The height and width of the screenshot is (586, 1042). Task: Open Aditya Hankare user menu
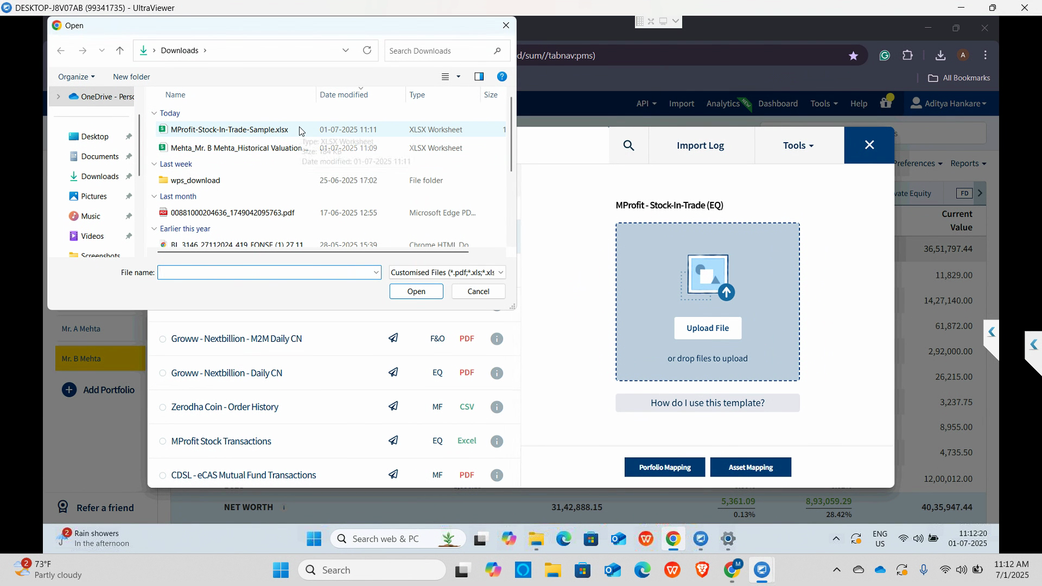point(948,103)
